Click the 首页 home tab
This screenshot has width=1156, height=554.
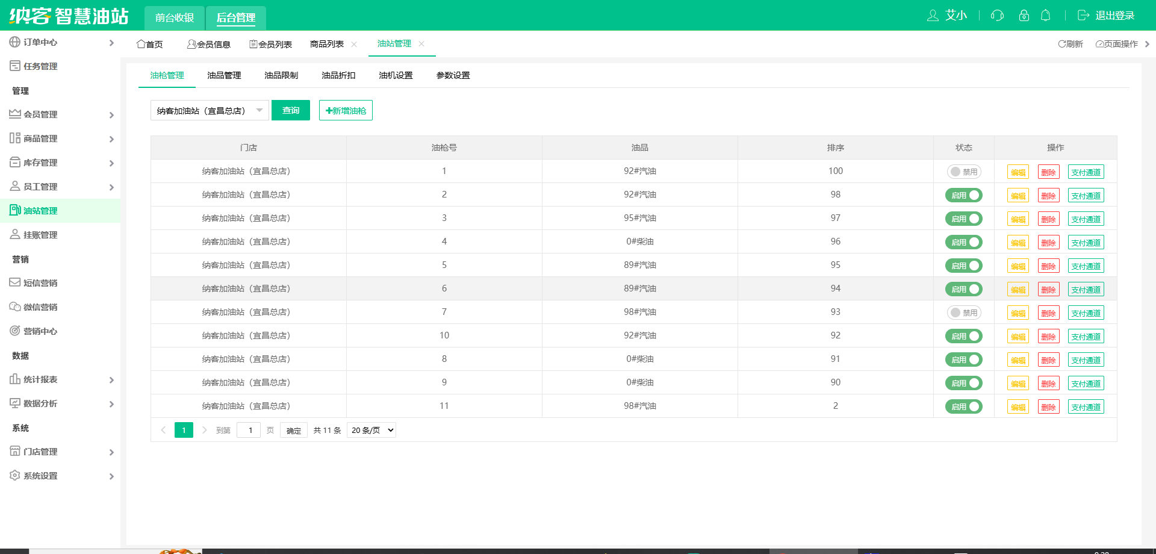150,44
